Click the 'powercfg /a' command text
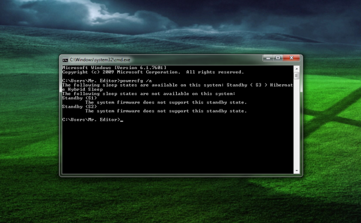The height and width of the screenshot is (223, 361). [136, 81]
